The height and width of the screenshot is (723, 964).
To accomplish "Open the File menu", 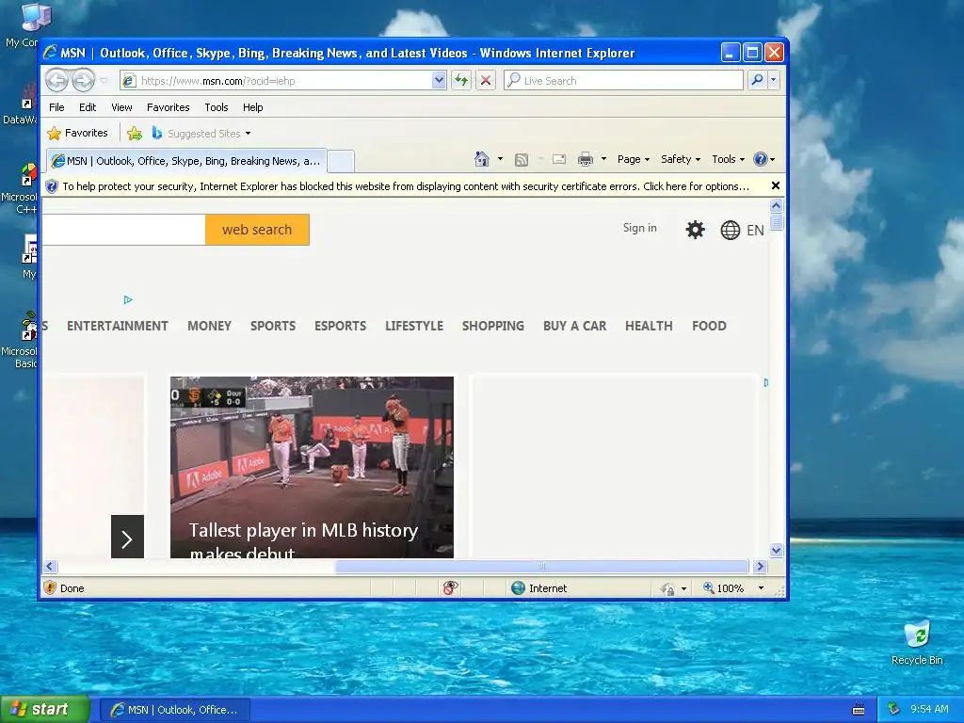I will click(56, 107).
